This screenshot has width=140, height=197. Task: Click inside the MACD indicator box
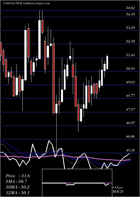pyautogui.click(x=77, y=183)
